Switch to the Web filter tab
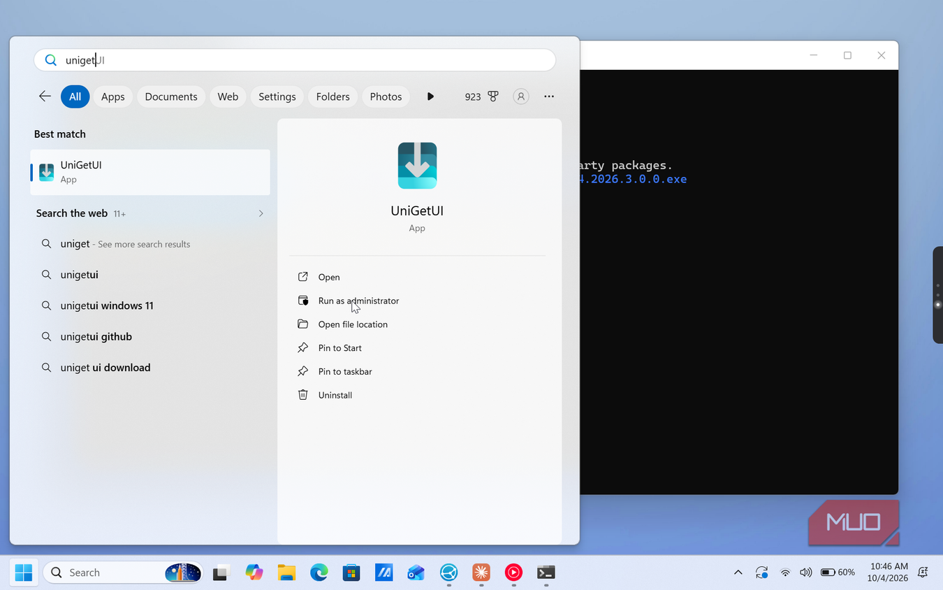Screen dimensions: 943x590 pyautogui.click(x=228, y=96)
